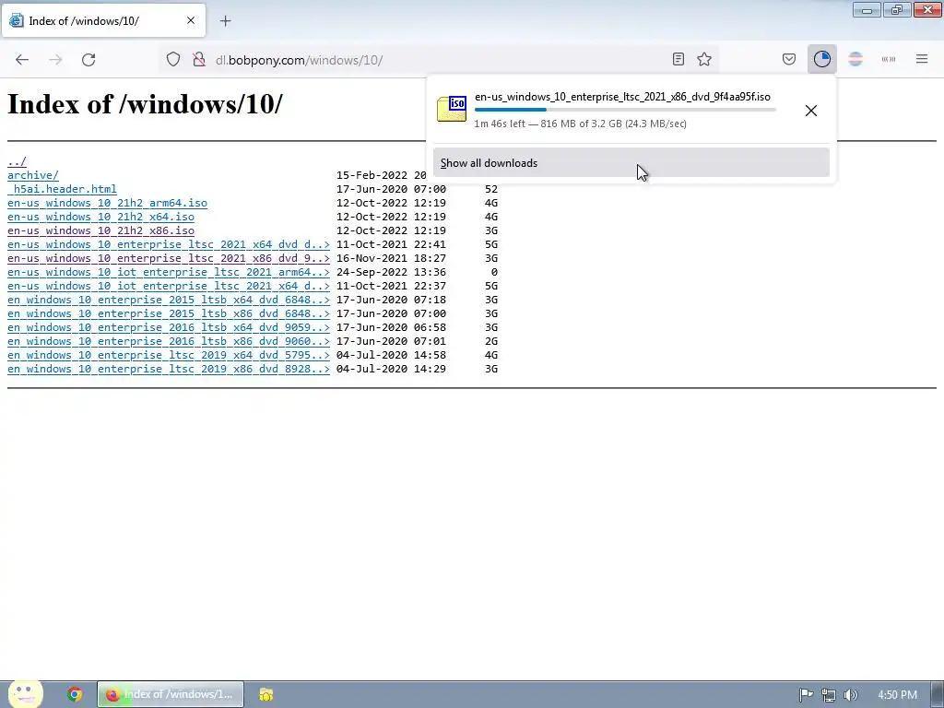Click the Firefox taskbar window button
Viewport: 944px width, 708px height.
click(x=171, y=694)
